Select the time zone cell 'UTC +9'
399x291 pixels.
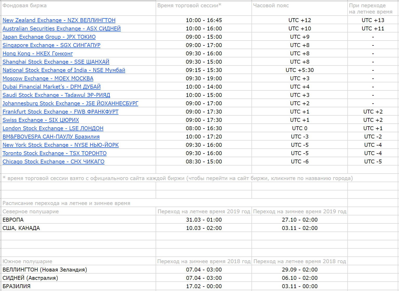(x=300, y=37)
